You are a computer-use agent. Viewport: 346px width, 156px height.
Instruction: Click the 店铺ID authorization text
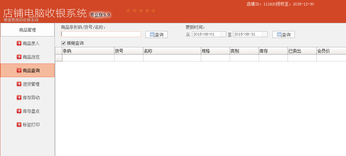(280, 4)
